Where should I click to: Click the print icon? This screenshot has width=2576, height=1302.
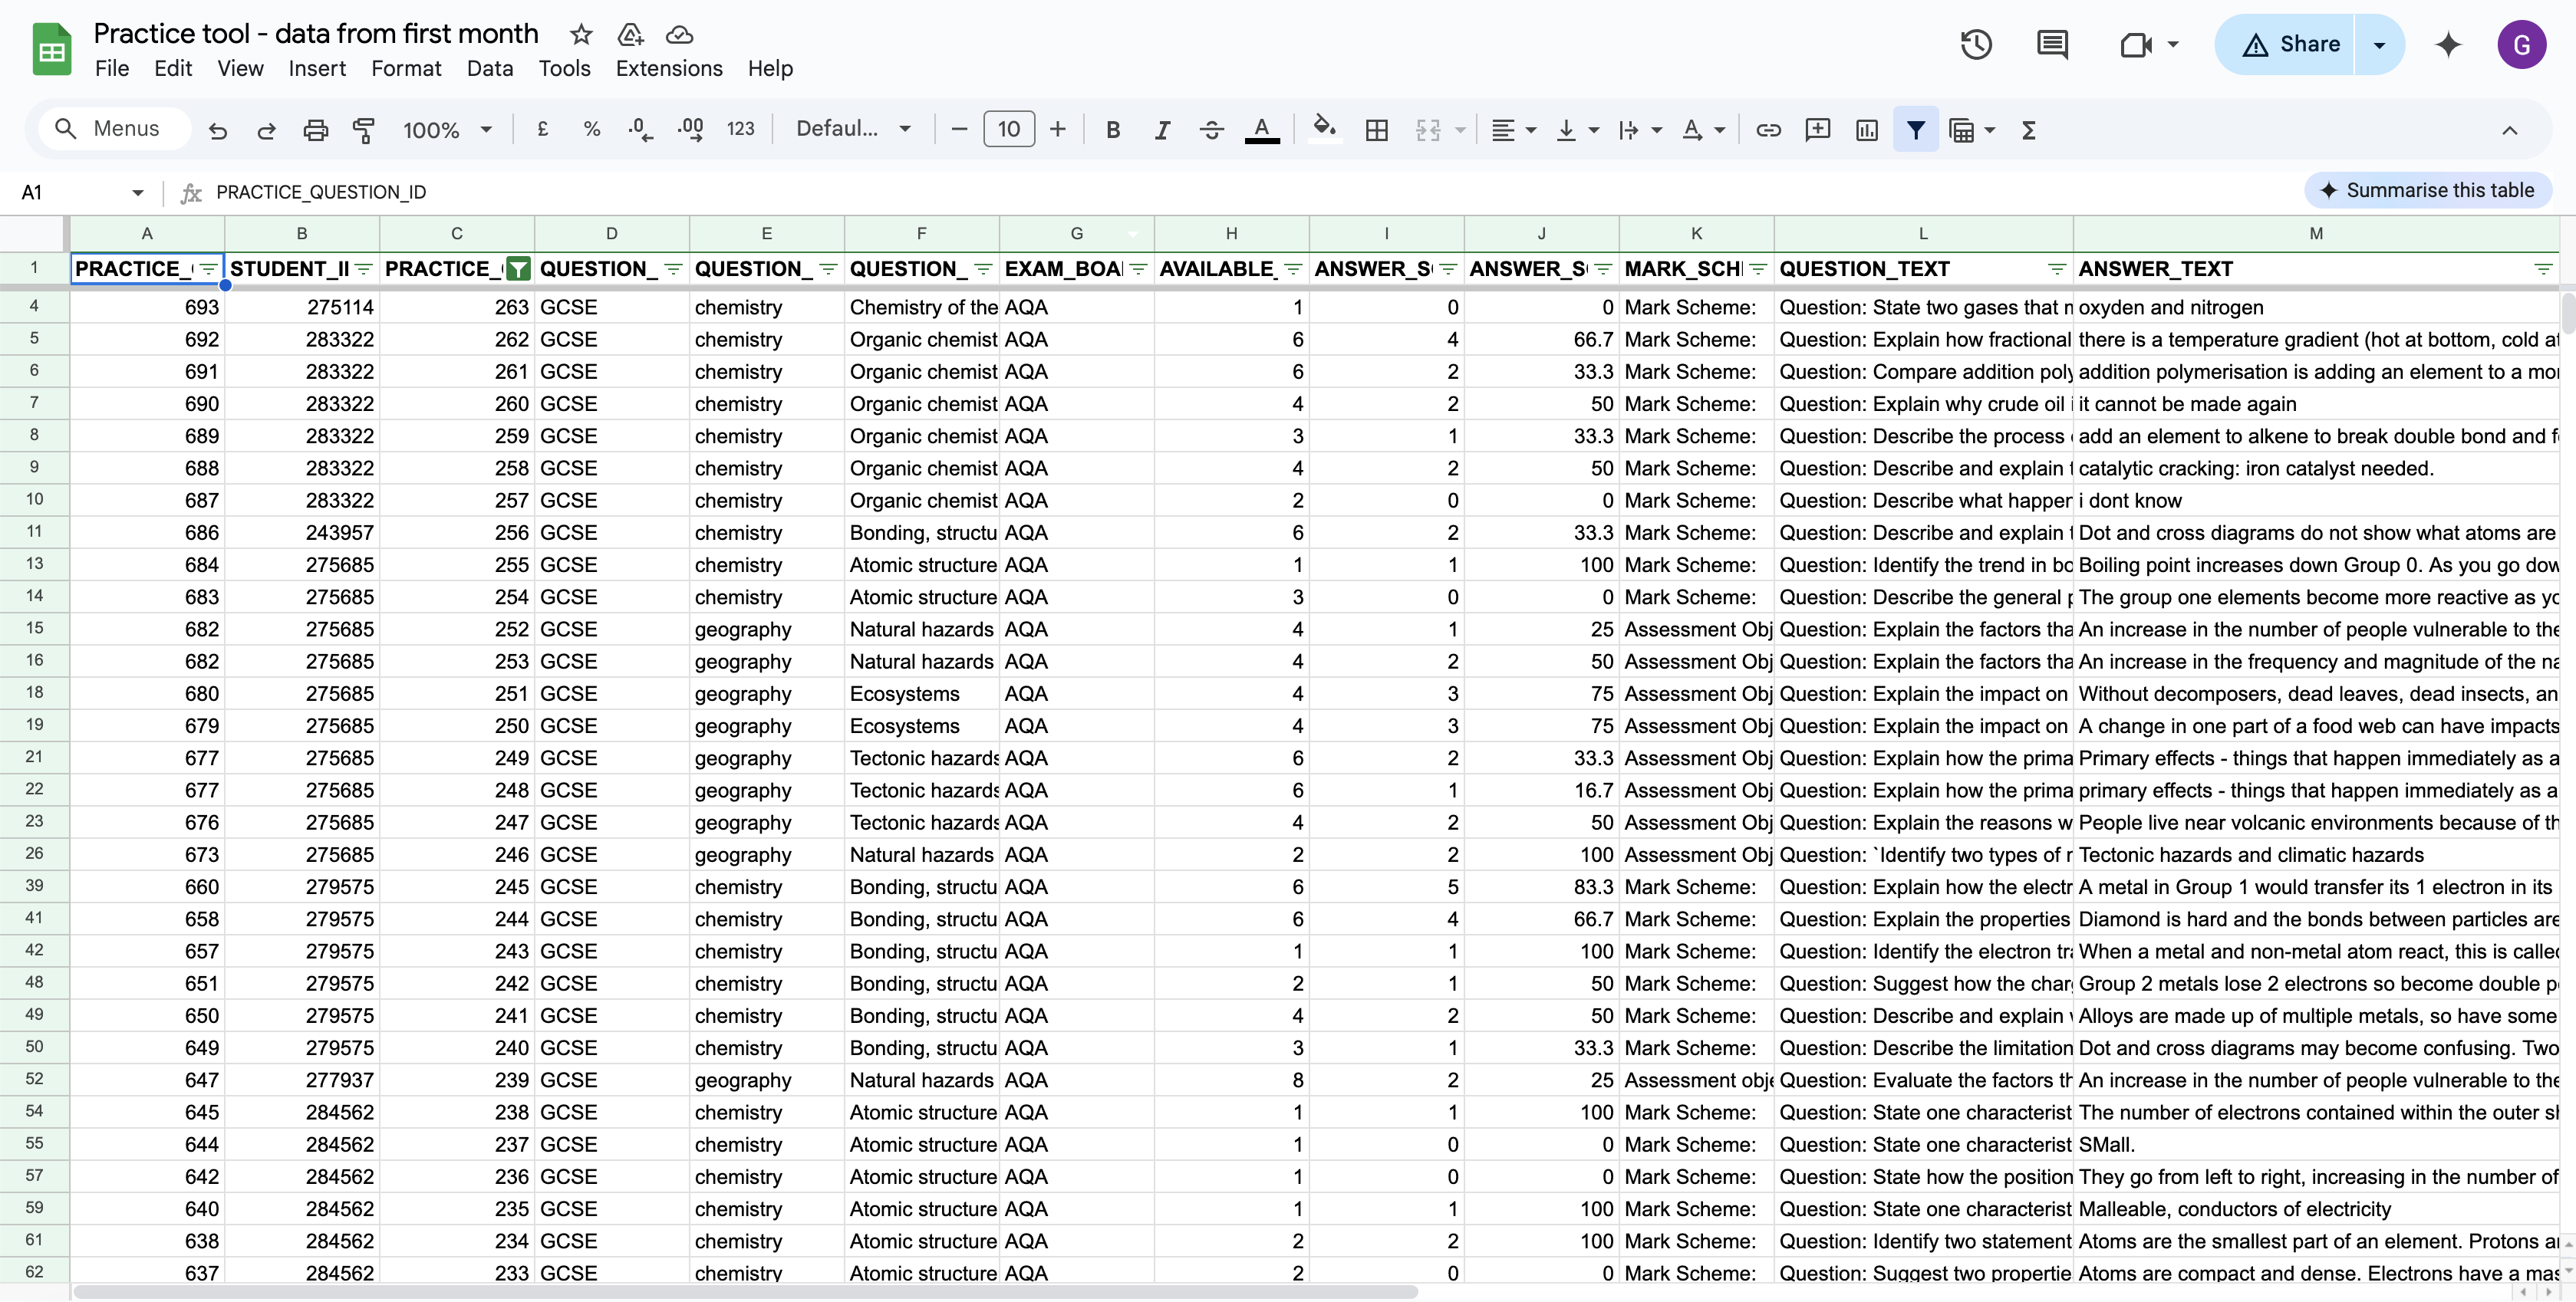point(315,130)
